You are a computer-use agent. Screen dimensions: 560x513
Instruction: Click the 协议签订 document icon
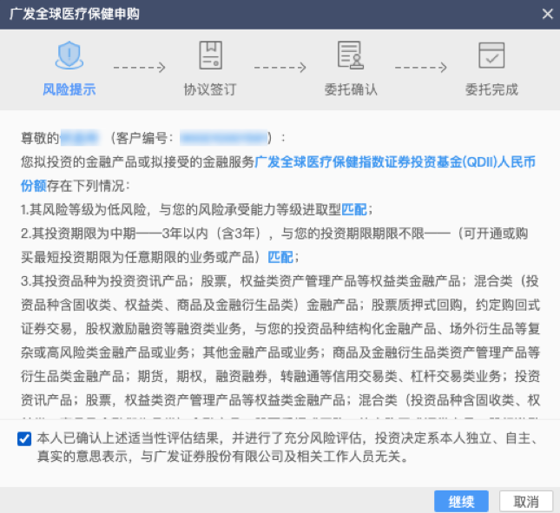point(210,56)
